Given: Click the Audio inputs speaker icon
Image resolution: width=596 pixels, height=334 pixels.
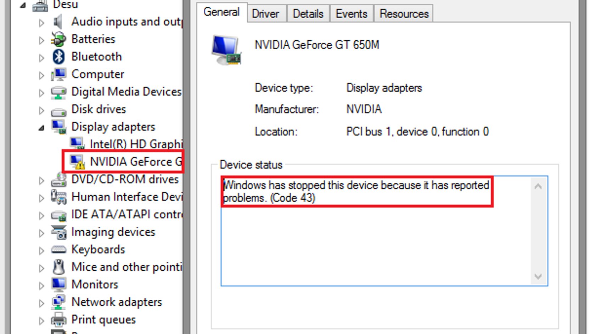Looking at the screenshot, I should pyautogui.click(x=58, y=22).
